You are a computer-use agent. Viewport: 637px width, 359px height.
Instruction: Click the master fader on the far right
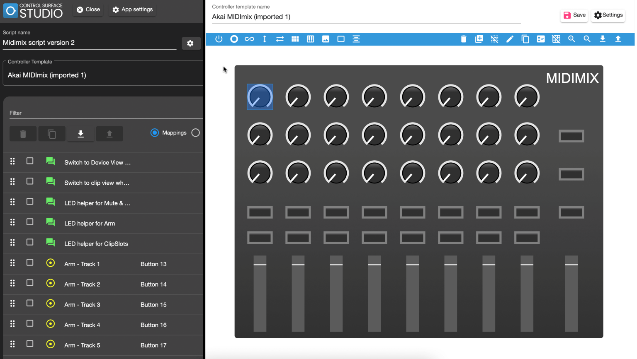point(571,293)
